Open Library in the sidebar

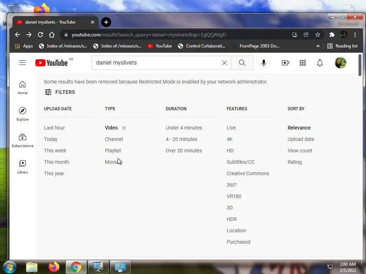pyautogui.click(x=23, y=167)
